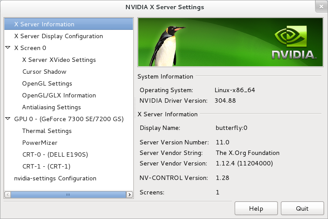
Task: Click The X.Org Foundation vendor string
Action: tap(247, 153)
